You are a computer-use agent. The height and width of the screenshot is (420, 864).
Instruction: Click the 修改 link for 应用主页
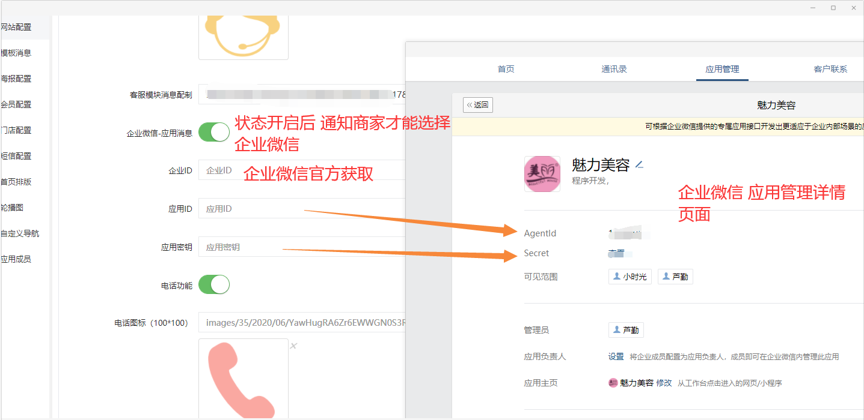664,383
